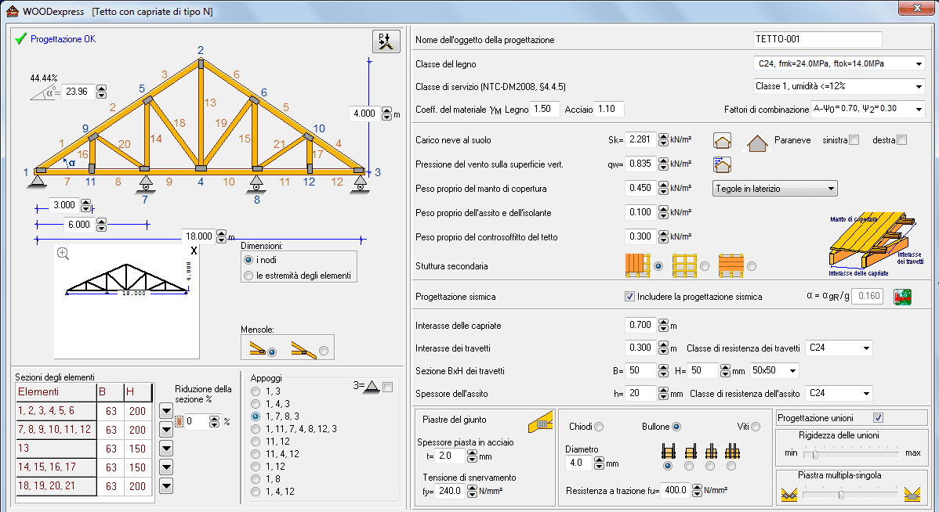The height and width of the screenshot is (512, 939).
Task: Open Fattori di combinazione dropdown
Action: click(919, 110)
